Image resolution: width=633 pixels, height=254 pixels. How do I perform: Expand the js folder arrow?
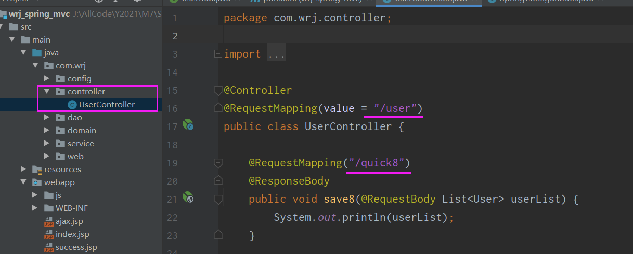click(35, 195)
